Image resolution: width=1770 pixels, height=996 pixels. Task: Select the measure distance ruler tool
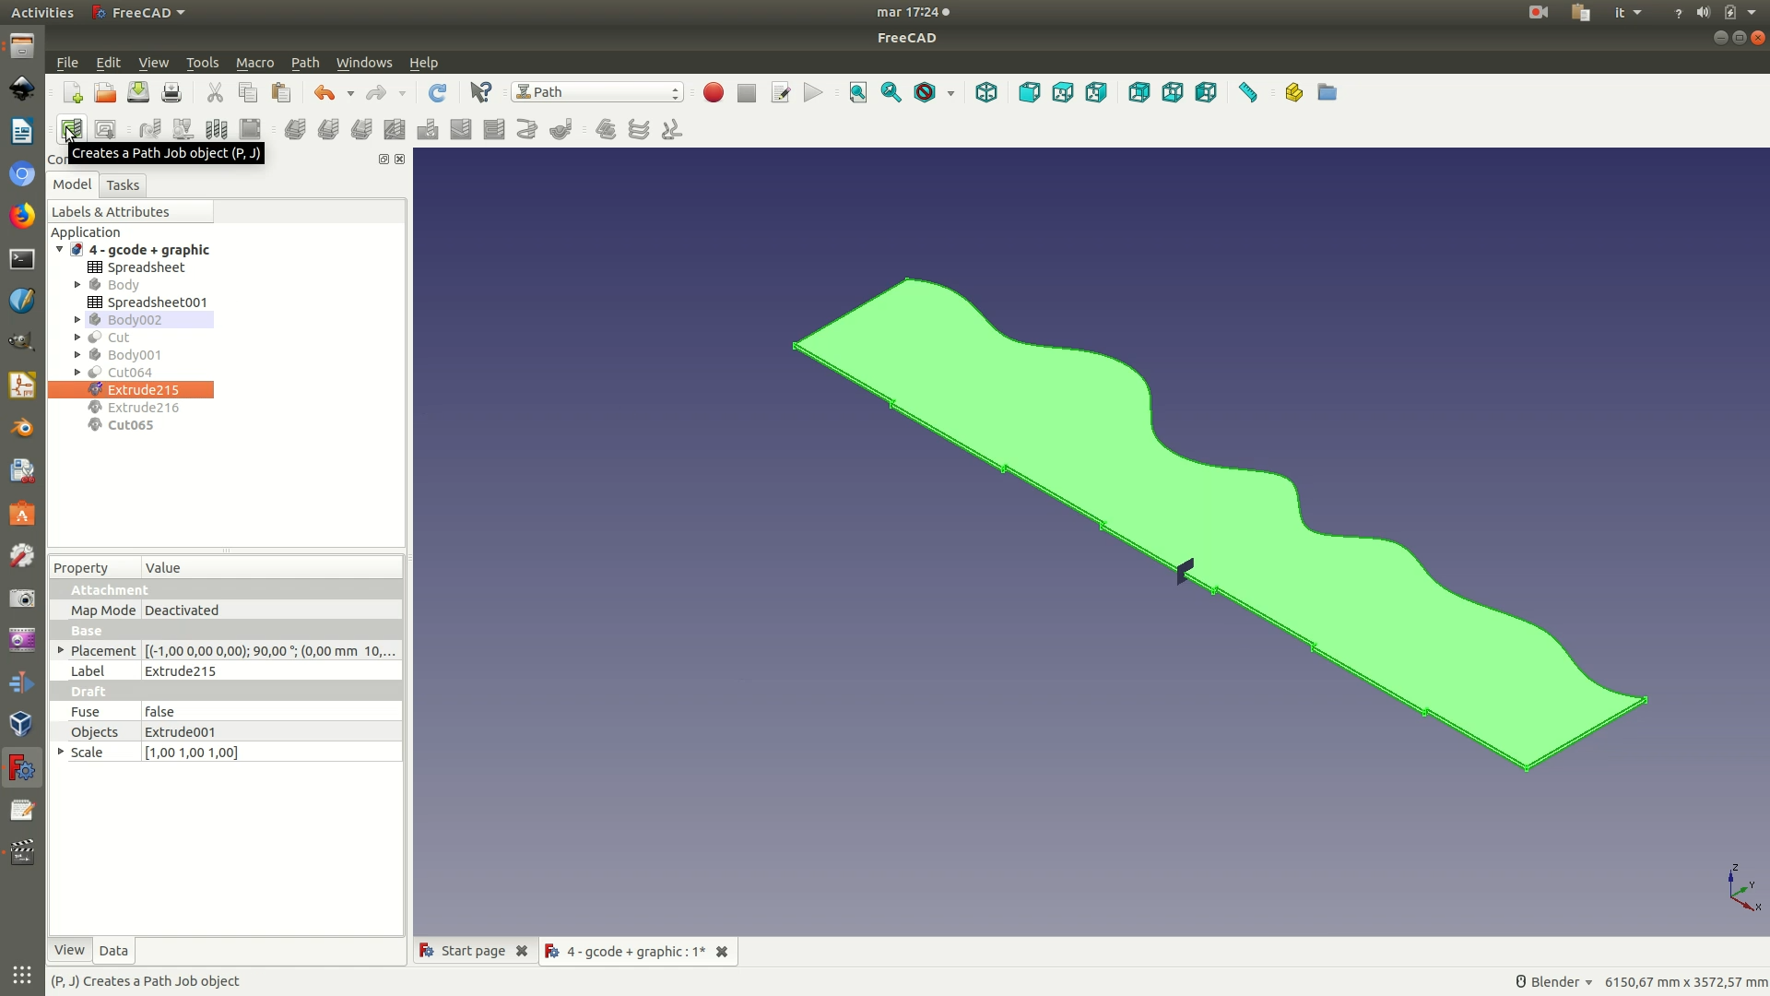[1248, 92]
